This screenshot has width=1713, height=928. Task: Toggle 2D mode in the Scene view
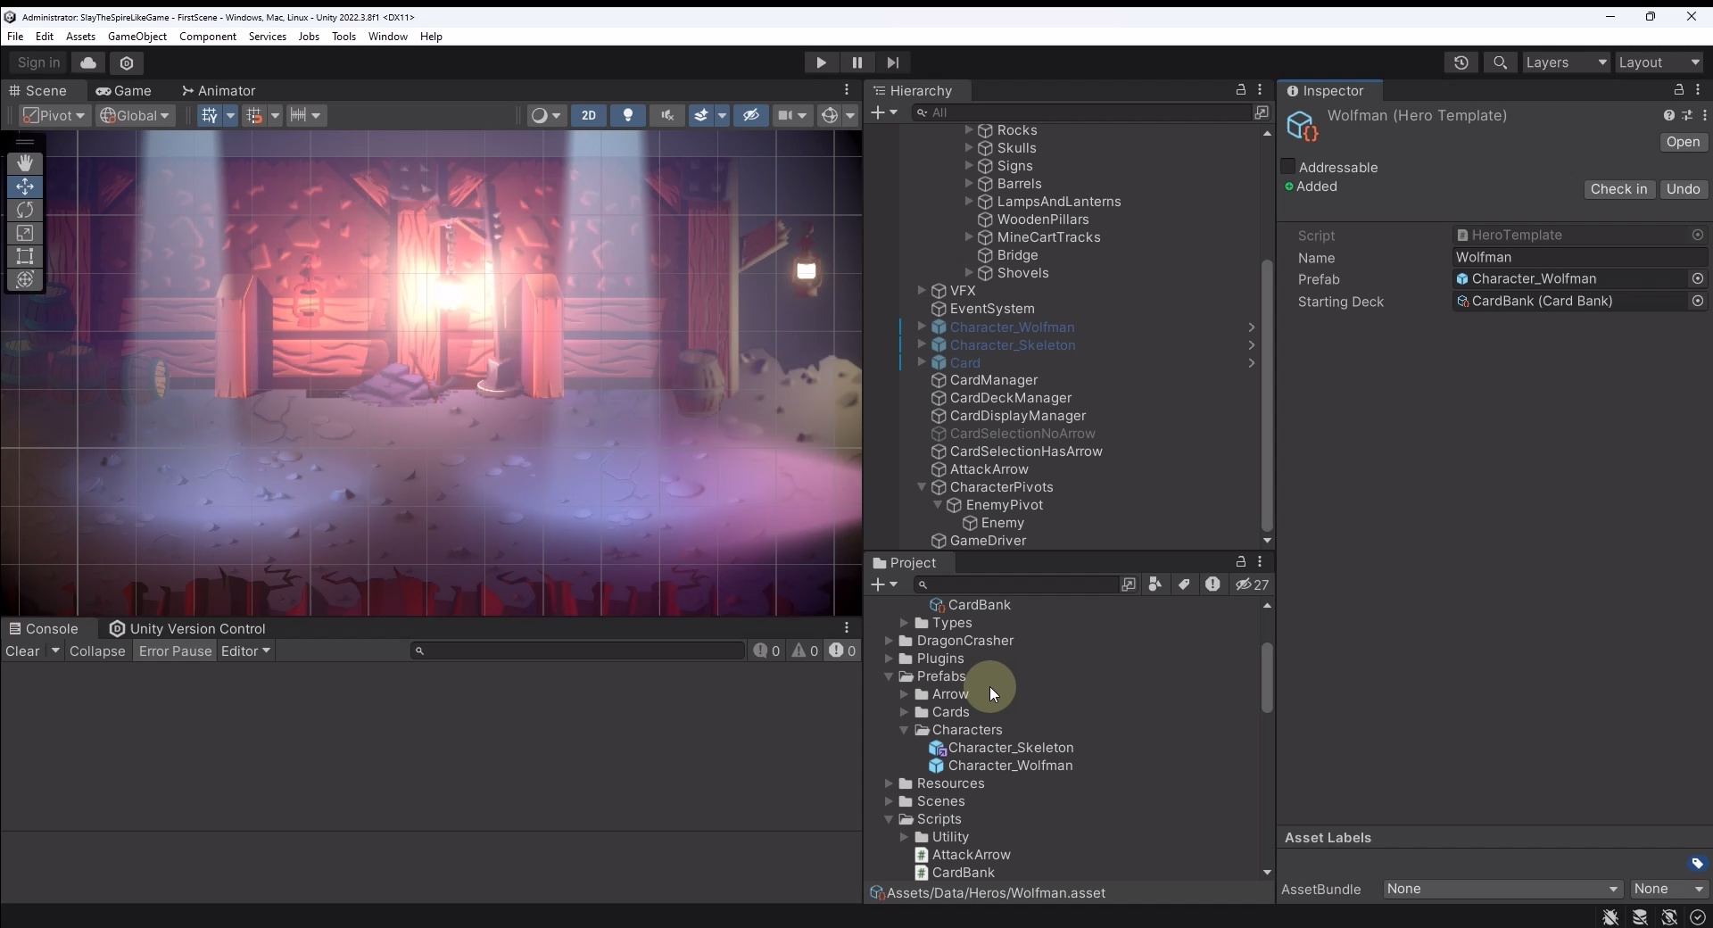(588, 115)
